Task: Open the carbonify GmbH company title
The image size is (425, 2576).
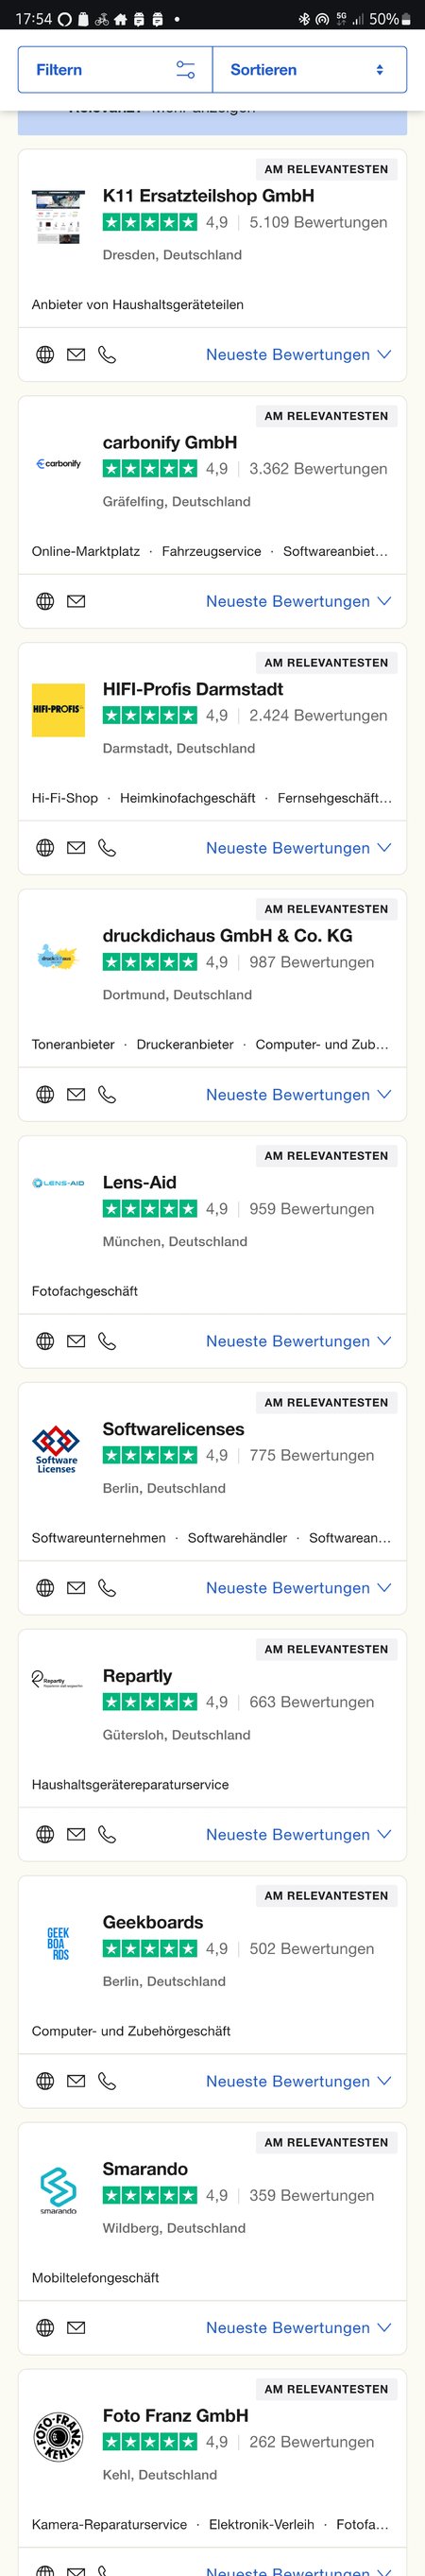Action: 170,442
